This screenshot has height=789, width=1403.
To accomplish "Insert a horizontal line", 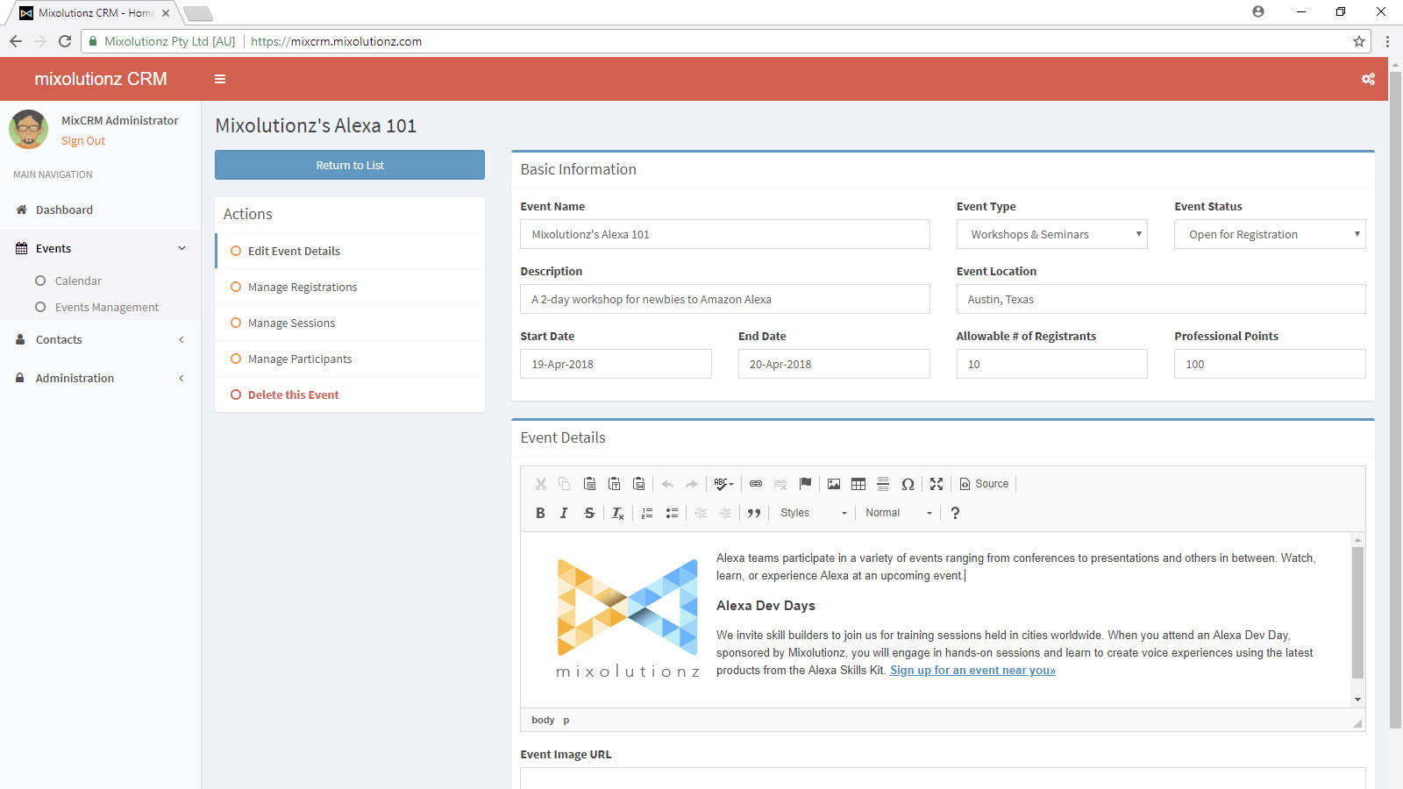I will coord(883,484).
